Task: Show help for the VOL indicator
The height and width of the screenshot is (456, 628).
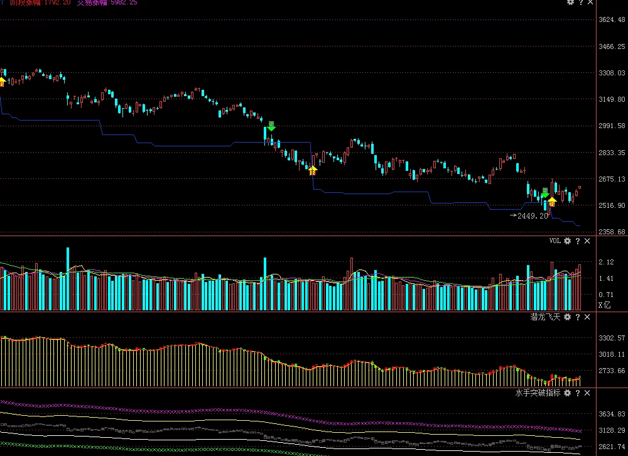Action: point(577,241)
